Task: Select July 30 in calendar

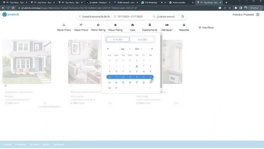Action: tap(109, 88)
